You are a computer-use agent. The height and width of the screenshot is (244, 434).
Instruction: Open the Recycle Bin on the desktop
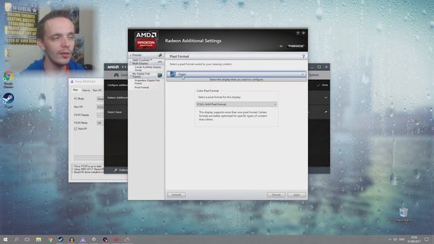(403, 215)
